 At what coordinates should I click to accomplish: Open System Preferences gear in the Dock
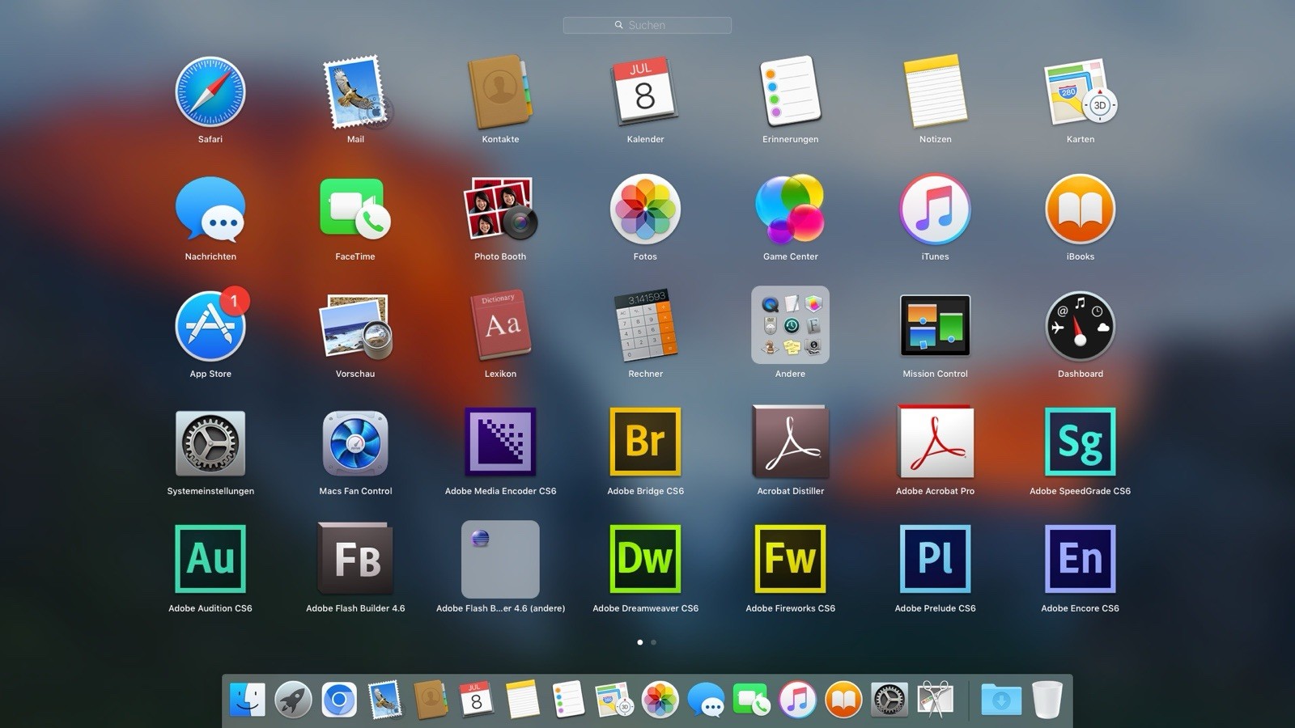point(890,700)
